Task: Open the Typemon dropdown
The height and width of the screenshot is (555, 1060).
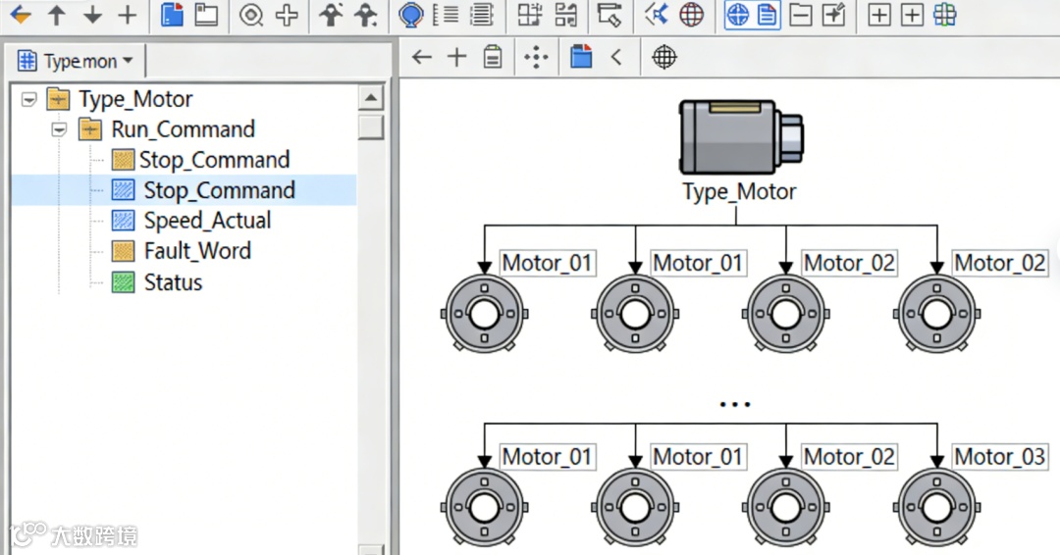Action: [128, 61]
